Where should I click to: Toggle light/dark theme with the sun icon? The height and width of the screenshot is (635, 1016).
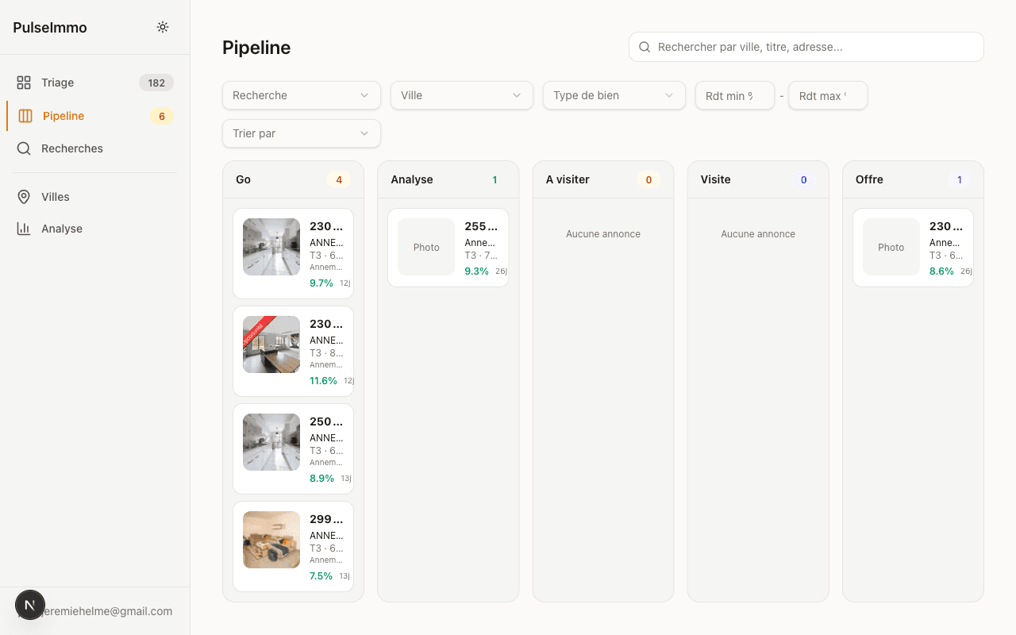(x=163, y=26)
